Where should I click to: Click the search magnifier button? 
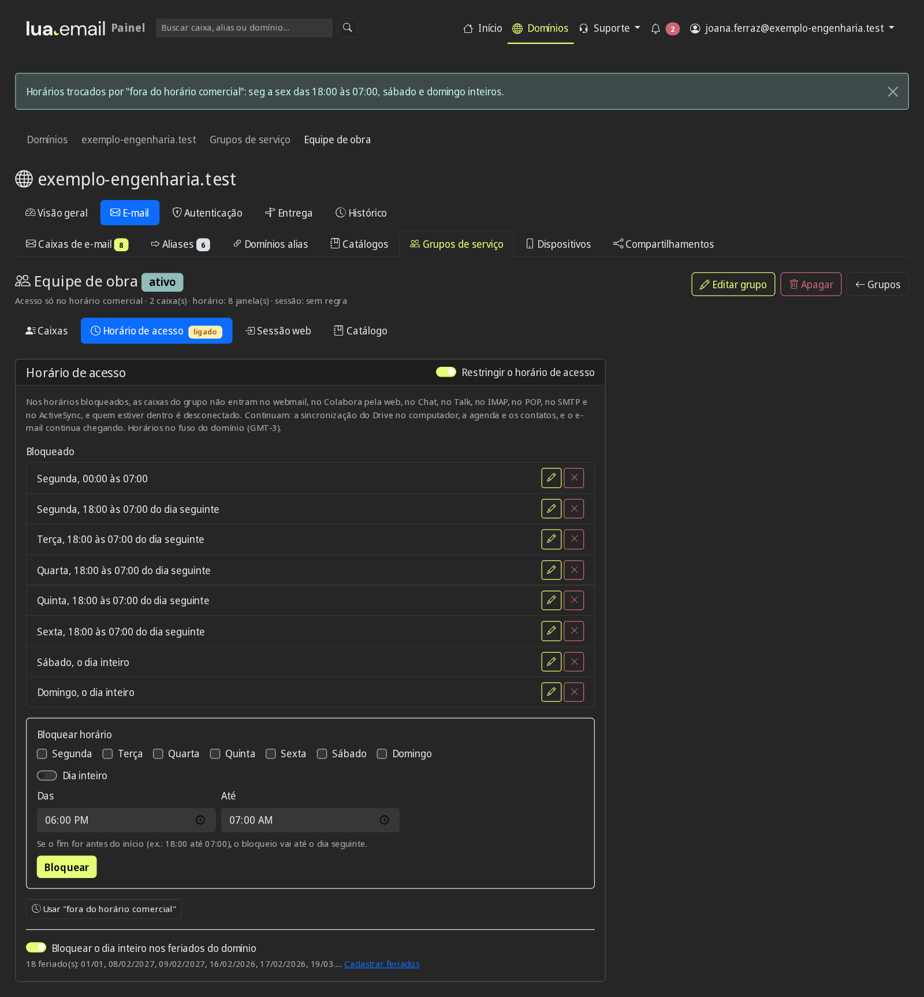[348, 28]
